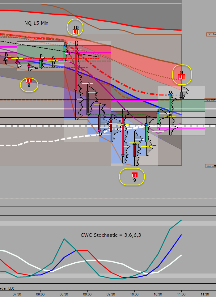Select the red LL tag near 10:00 low
The height and width of the screenshot is (297, 216).
(x=134, y=175)
